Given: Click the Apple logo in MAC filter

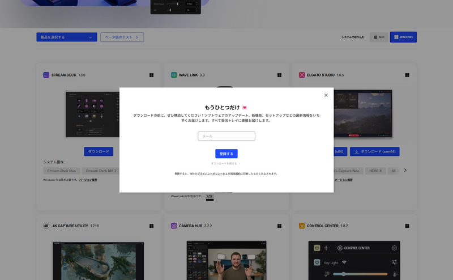Looking at the screenshot, I should point(375,37).
